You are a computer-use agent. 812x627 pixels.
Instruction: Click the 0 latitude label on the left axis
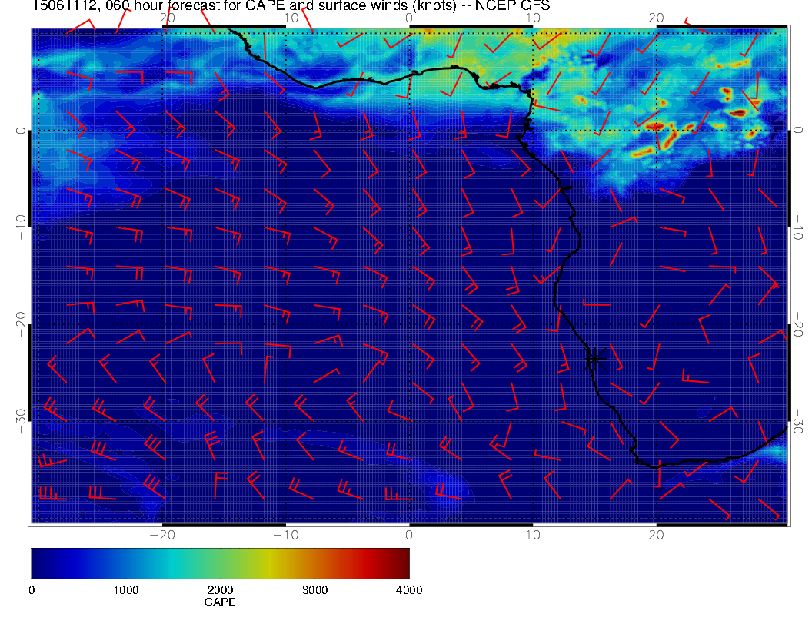coord(21,131)
